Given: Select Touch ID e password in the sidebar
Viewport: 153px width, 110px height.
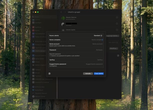Looking at the screenshot, I should (x=39, y=48).
